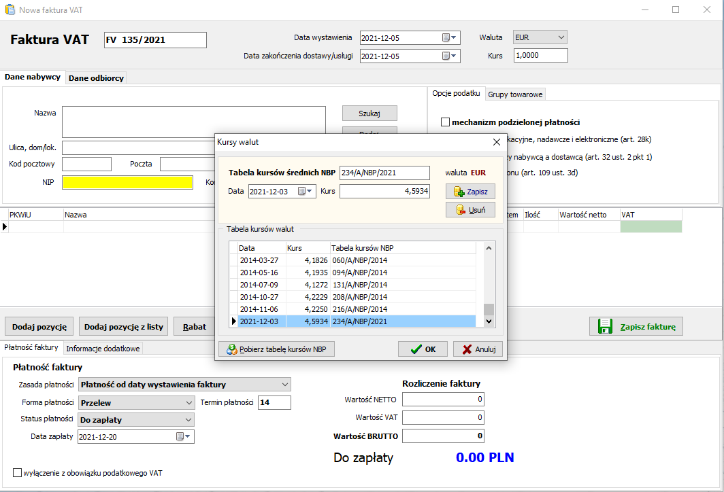Screen dimensions: 724x492
Task: Minimize the Nowa faktura VAT window
Action: [x=645, y=10]
